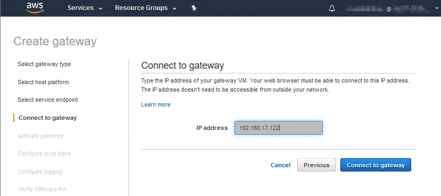The height and width of the screenshot is (196, 441).
Task: Go to Select gateway type step
Action: click(x=44, y=64)
